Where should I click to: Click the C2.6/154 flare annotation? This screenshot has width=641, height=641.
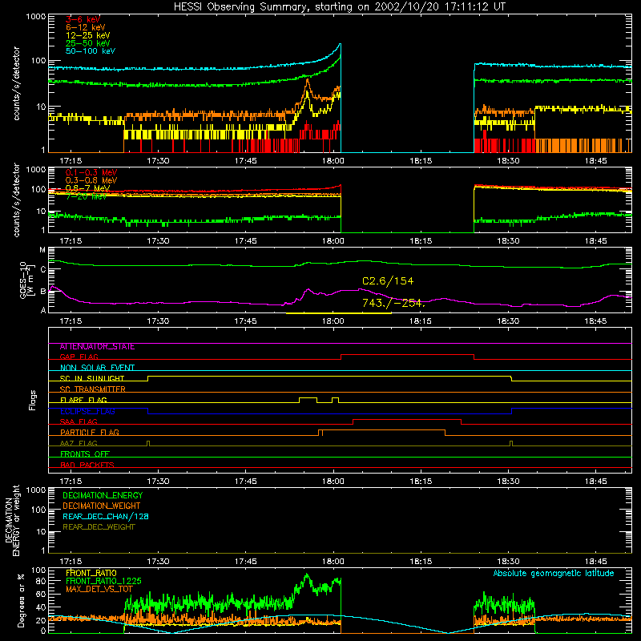pos(388,281)
